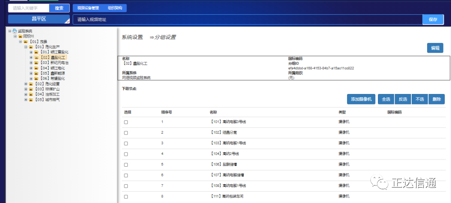Collapse the 监控系统 root node
This screenshot has height=203, width=451.
click(10, 31)
